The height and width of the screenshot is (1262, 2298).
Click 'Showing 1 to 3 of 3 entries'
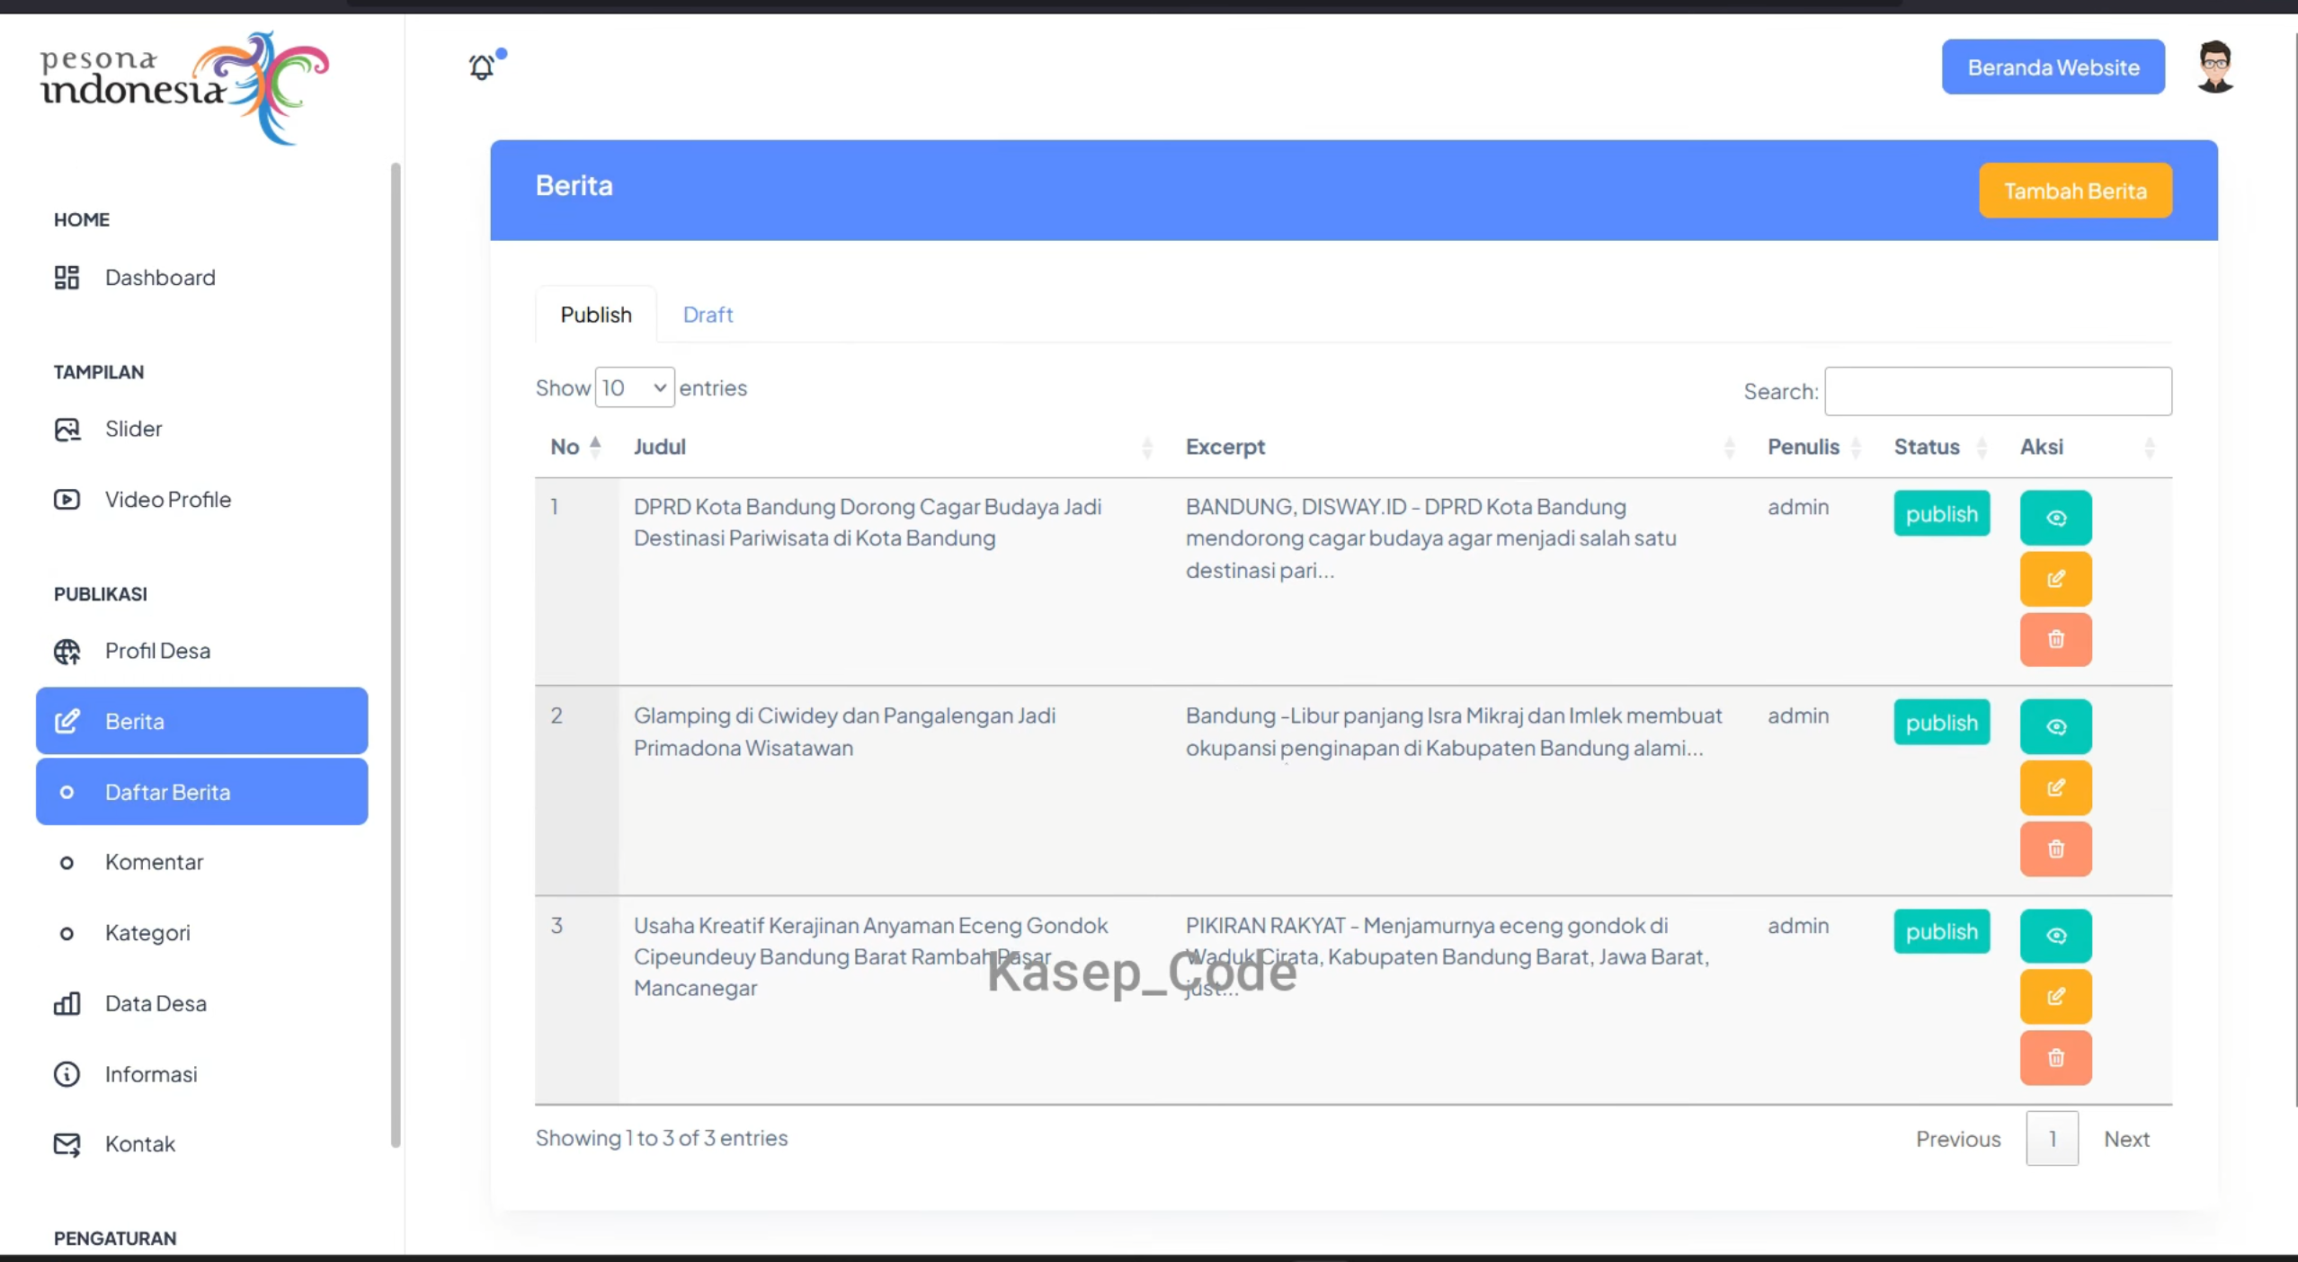tap(661, 1138)
